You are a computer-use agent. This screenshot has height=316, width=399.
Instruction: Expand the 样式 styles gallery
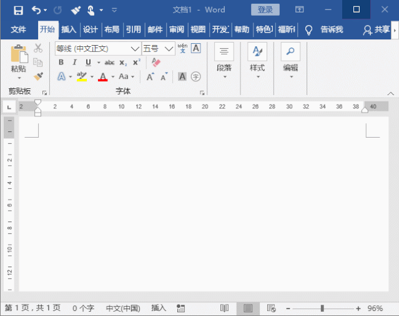tap(257, 61)
